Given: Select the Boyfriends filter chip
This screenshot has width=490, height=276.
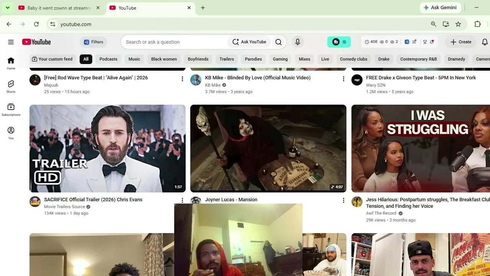Looking at the screenshot, I should point(198,59).
